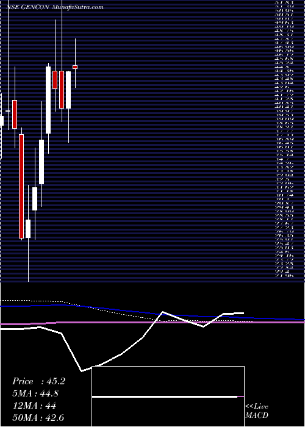Select the tallest red candlestick body
Image resolution: width=305 pixels, height=427 pixels.
(x=21, y=186)
